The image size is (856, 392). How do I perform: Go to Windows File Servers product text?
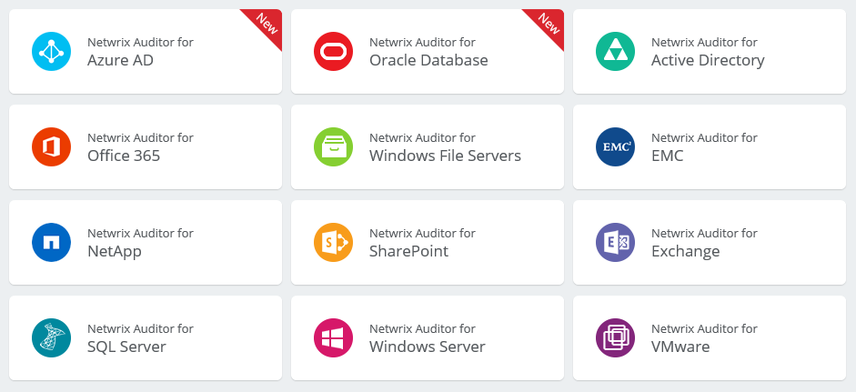(x=445, y=156)
